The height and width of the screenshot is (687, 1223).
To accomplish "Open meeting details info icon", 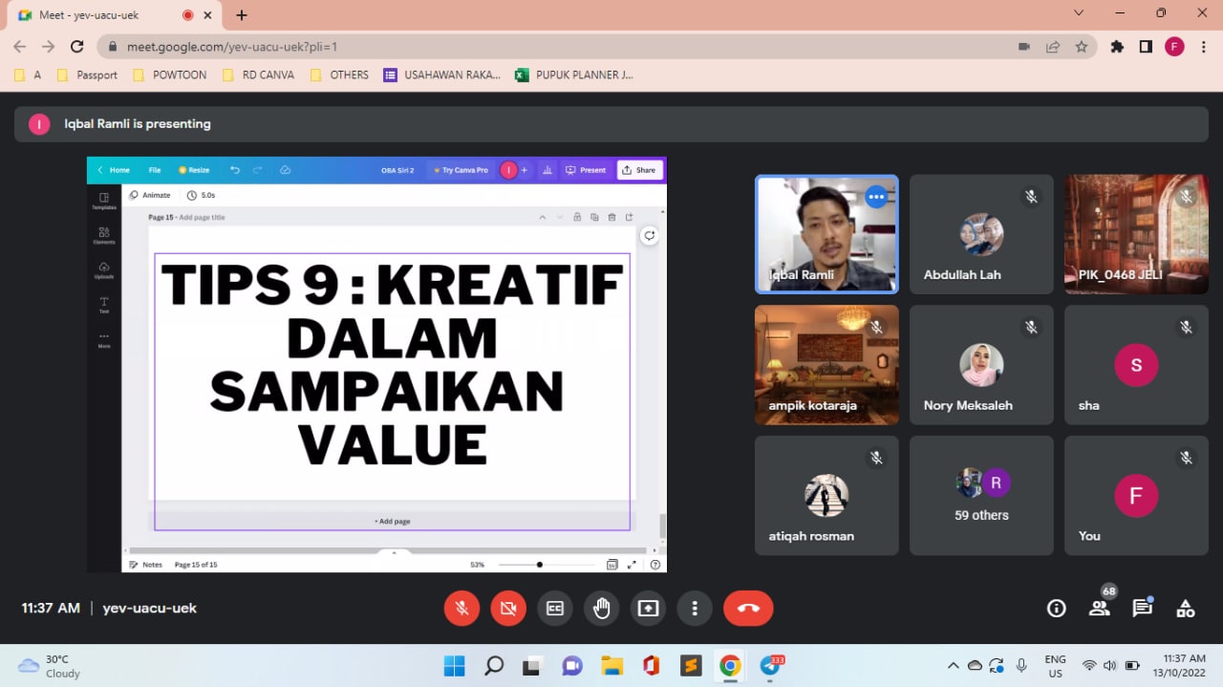I will tap(1056, 609).
